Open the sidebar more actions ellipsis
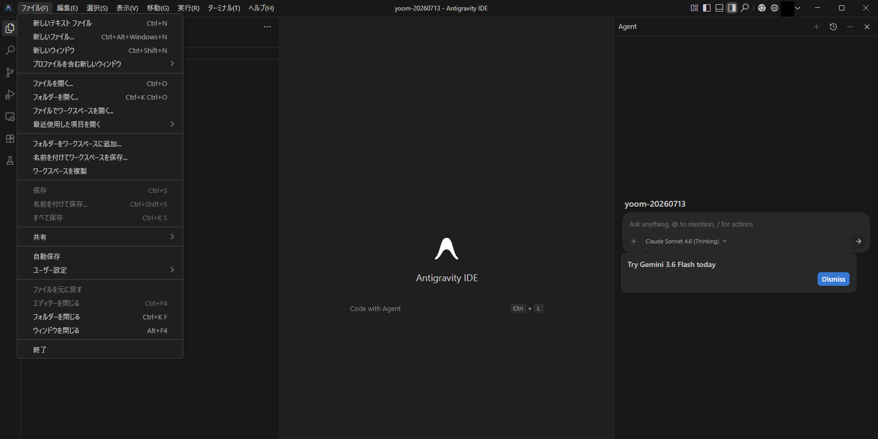Image resolution: width=878 pixels, height=439 pixels. click(267, 27)
